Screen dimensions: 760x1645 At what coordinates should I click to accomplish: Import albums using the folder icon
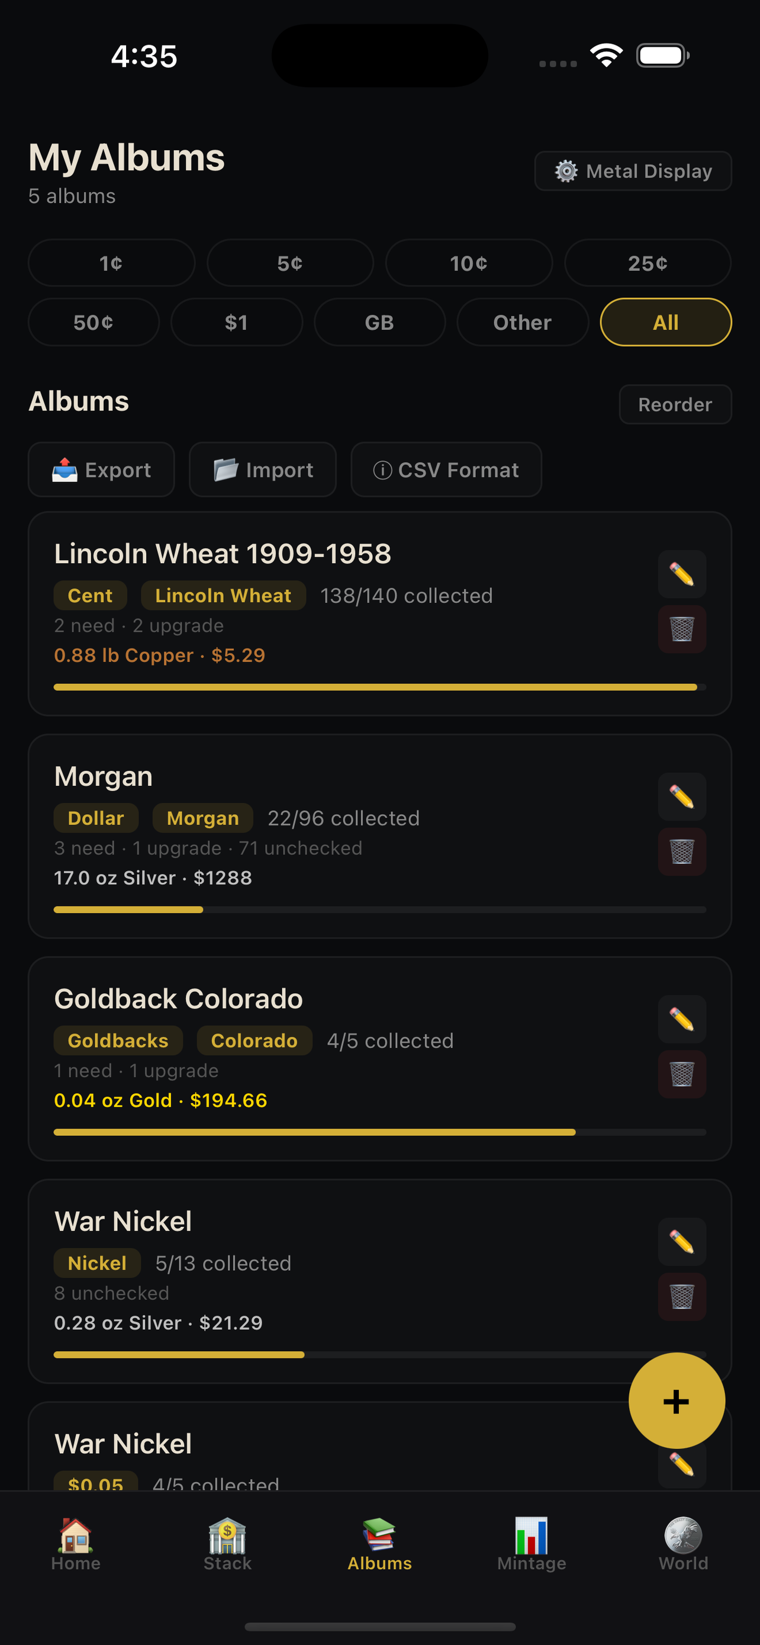point(262,470)
